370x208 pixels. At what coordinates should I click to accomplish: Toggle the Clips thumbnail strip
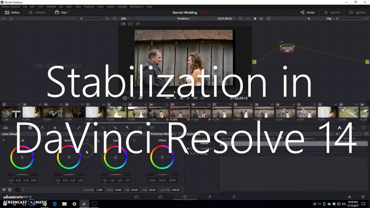point(61,12)
